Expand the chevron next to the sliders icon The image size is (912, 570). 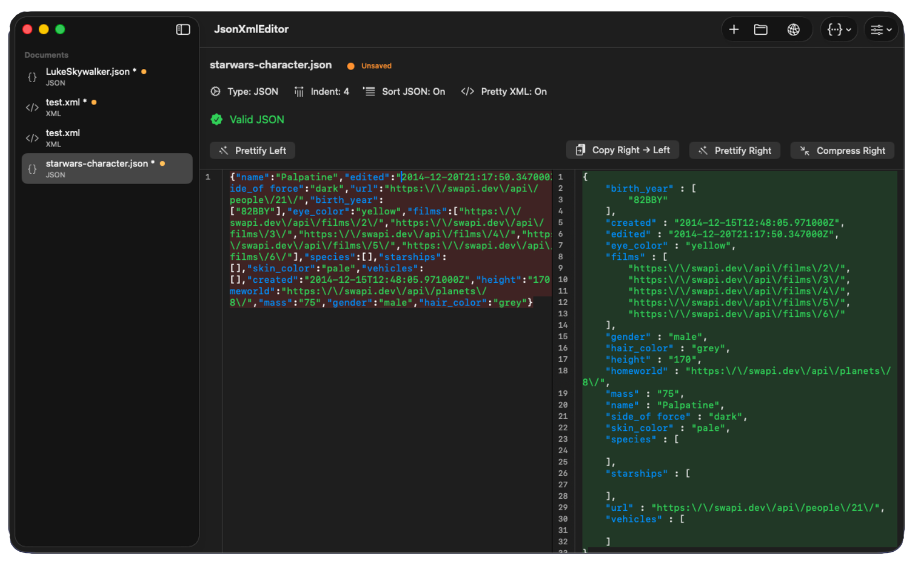coord(890,29)
